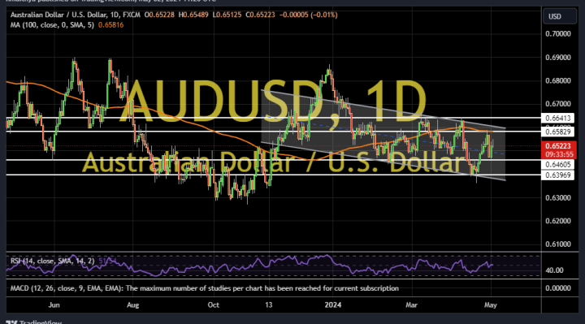Select the May label on time axis
Viewport: 585px width, 324px height.
click(x=490, y=305)
